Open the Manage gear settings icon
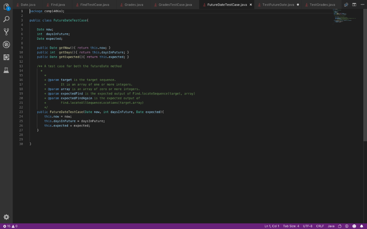The height and width of the screenshot is (229, 367). [x=6, y=217]
